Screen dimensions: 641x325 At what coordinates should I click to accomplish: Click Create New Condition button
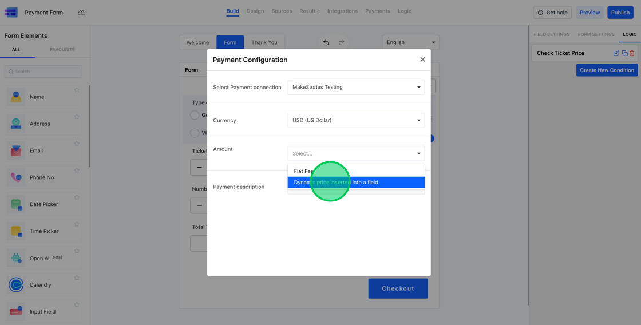pyautogui.click(x=607, y=70)
